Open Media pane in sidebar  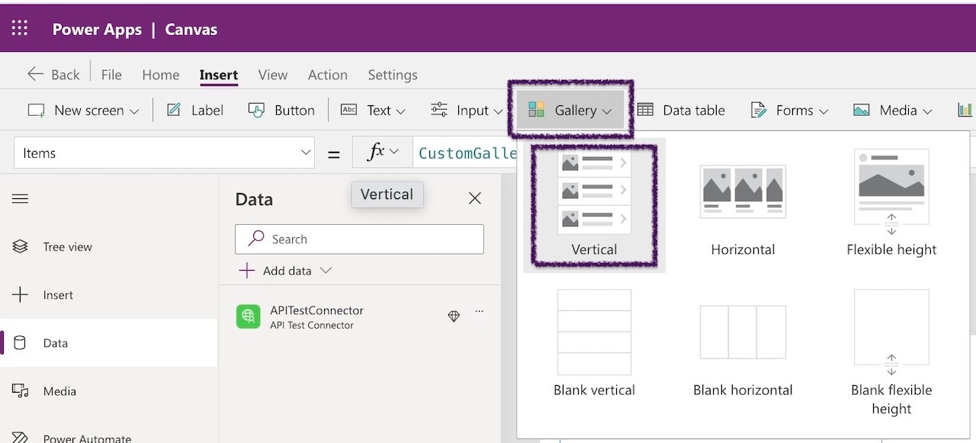click(44, 391)
